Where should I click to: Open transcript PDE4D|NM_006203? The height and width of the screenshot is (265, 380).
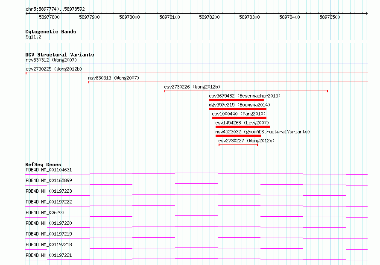[45, 212]
